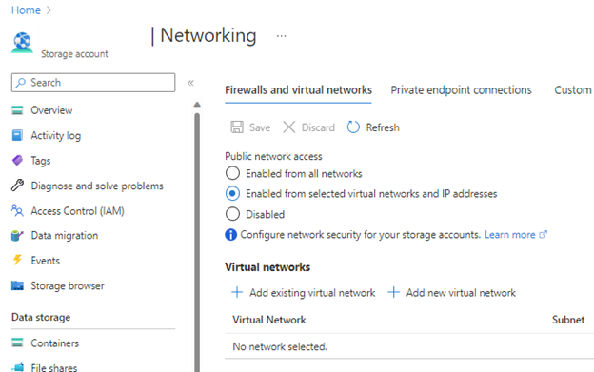Click Add new virtual network
The height and width of the screenshot is (372, 594).
coord(451,292)
